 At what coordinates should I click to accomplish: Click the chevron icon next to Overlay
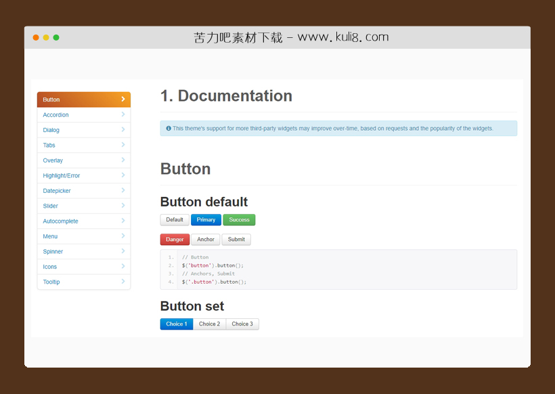click(123, 160)
